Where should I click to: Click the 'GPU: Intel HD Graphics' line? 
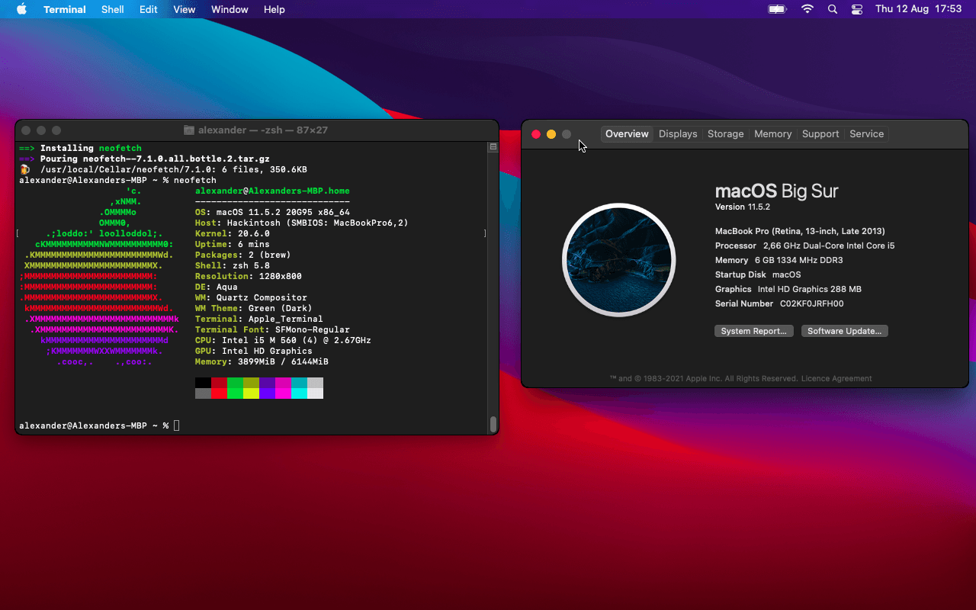pyautogui.click(x=254, y=351)
